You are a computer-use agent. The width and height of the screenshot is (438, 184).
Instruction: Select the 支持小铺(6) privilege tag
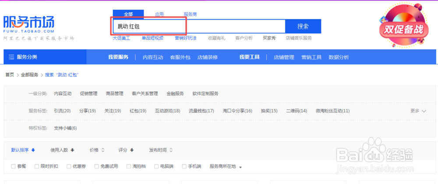[65, 128]
